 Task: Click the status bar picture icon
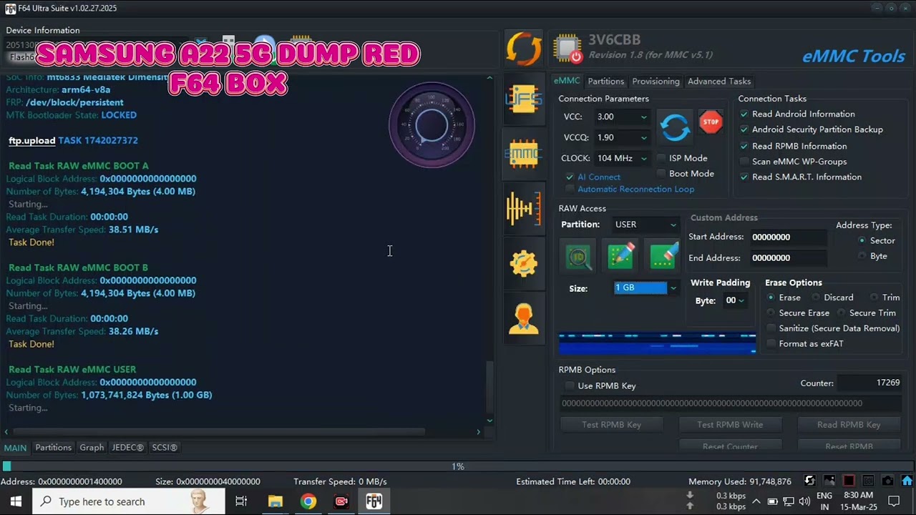(x=829, y=481)
